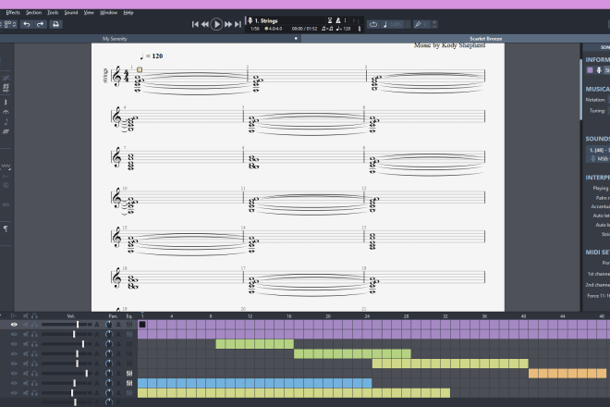
Task: Toggle the eye on the light-green track starting at bar 9
Action: pos(14,344)
